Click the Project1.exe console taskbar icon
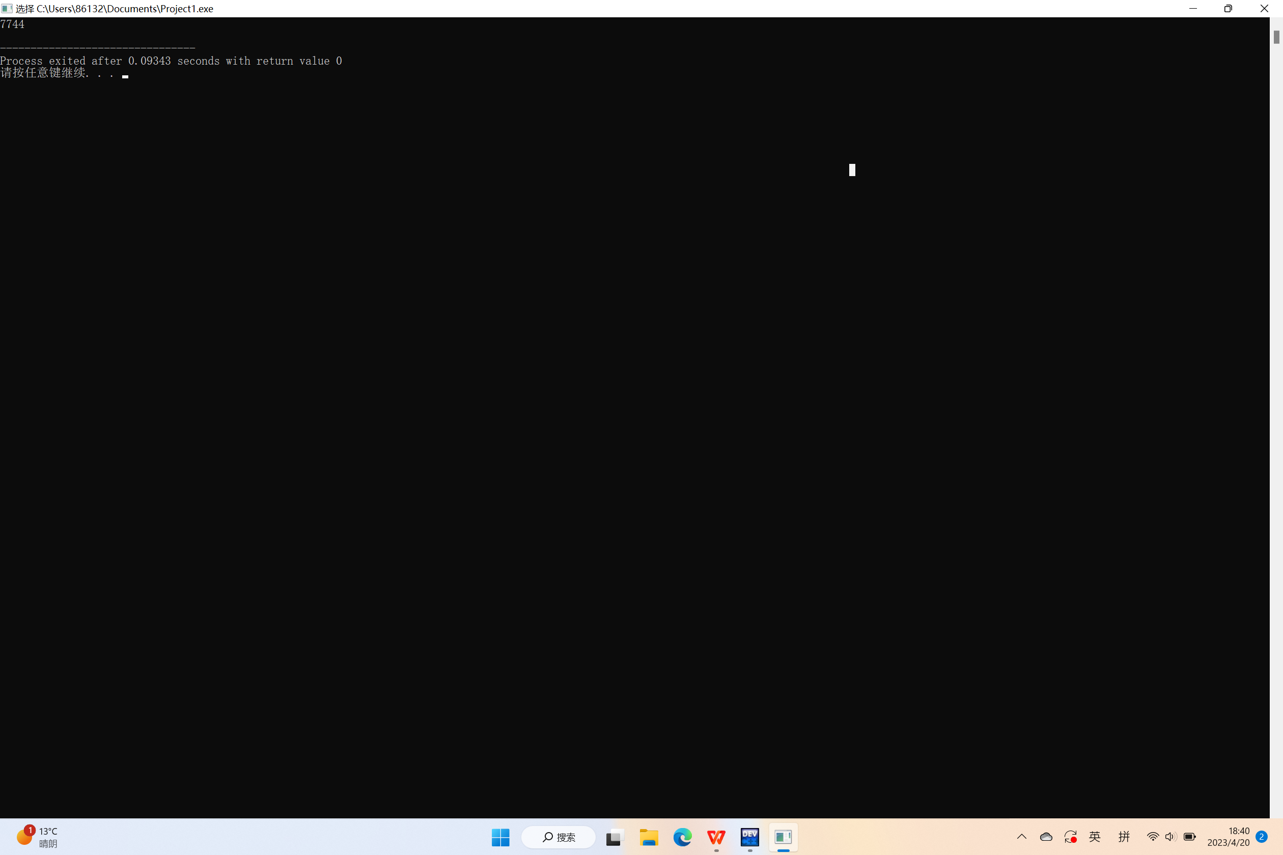The width and height of the screenshot is (1283, 855). 784,837
